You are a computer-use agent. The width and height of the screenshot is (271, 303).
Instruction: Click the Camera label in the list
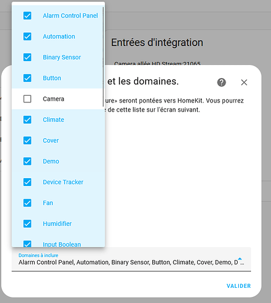click(x=53, y=99)
